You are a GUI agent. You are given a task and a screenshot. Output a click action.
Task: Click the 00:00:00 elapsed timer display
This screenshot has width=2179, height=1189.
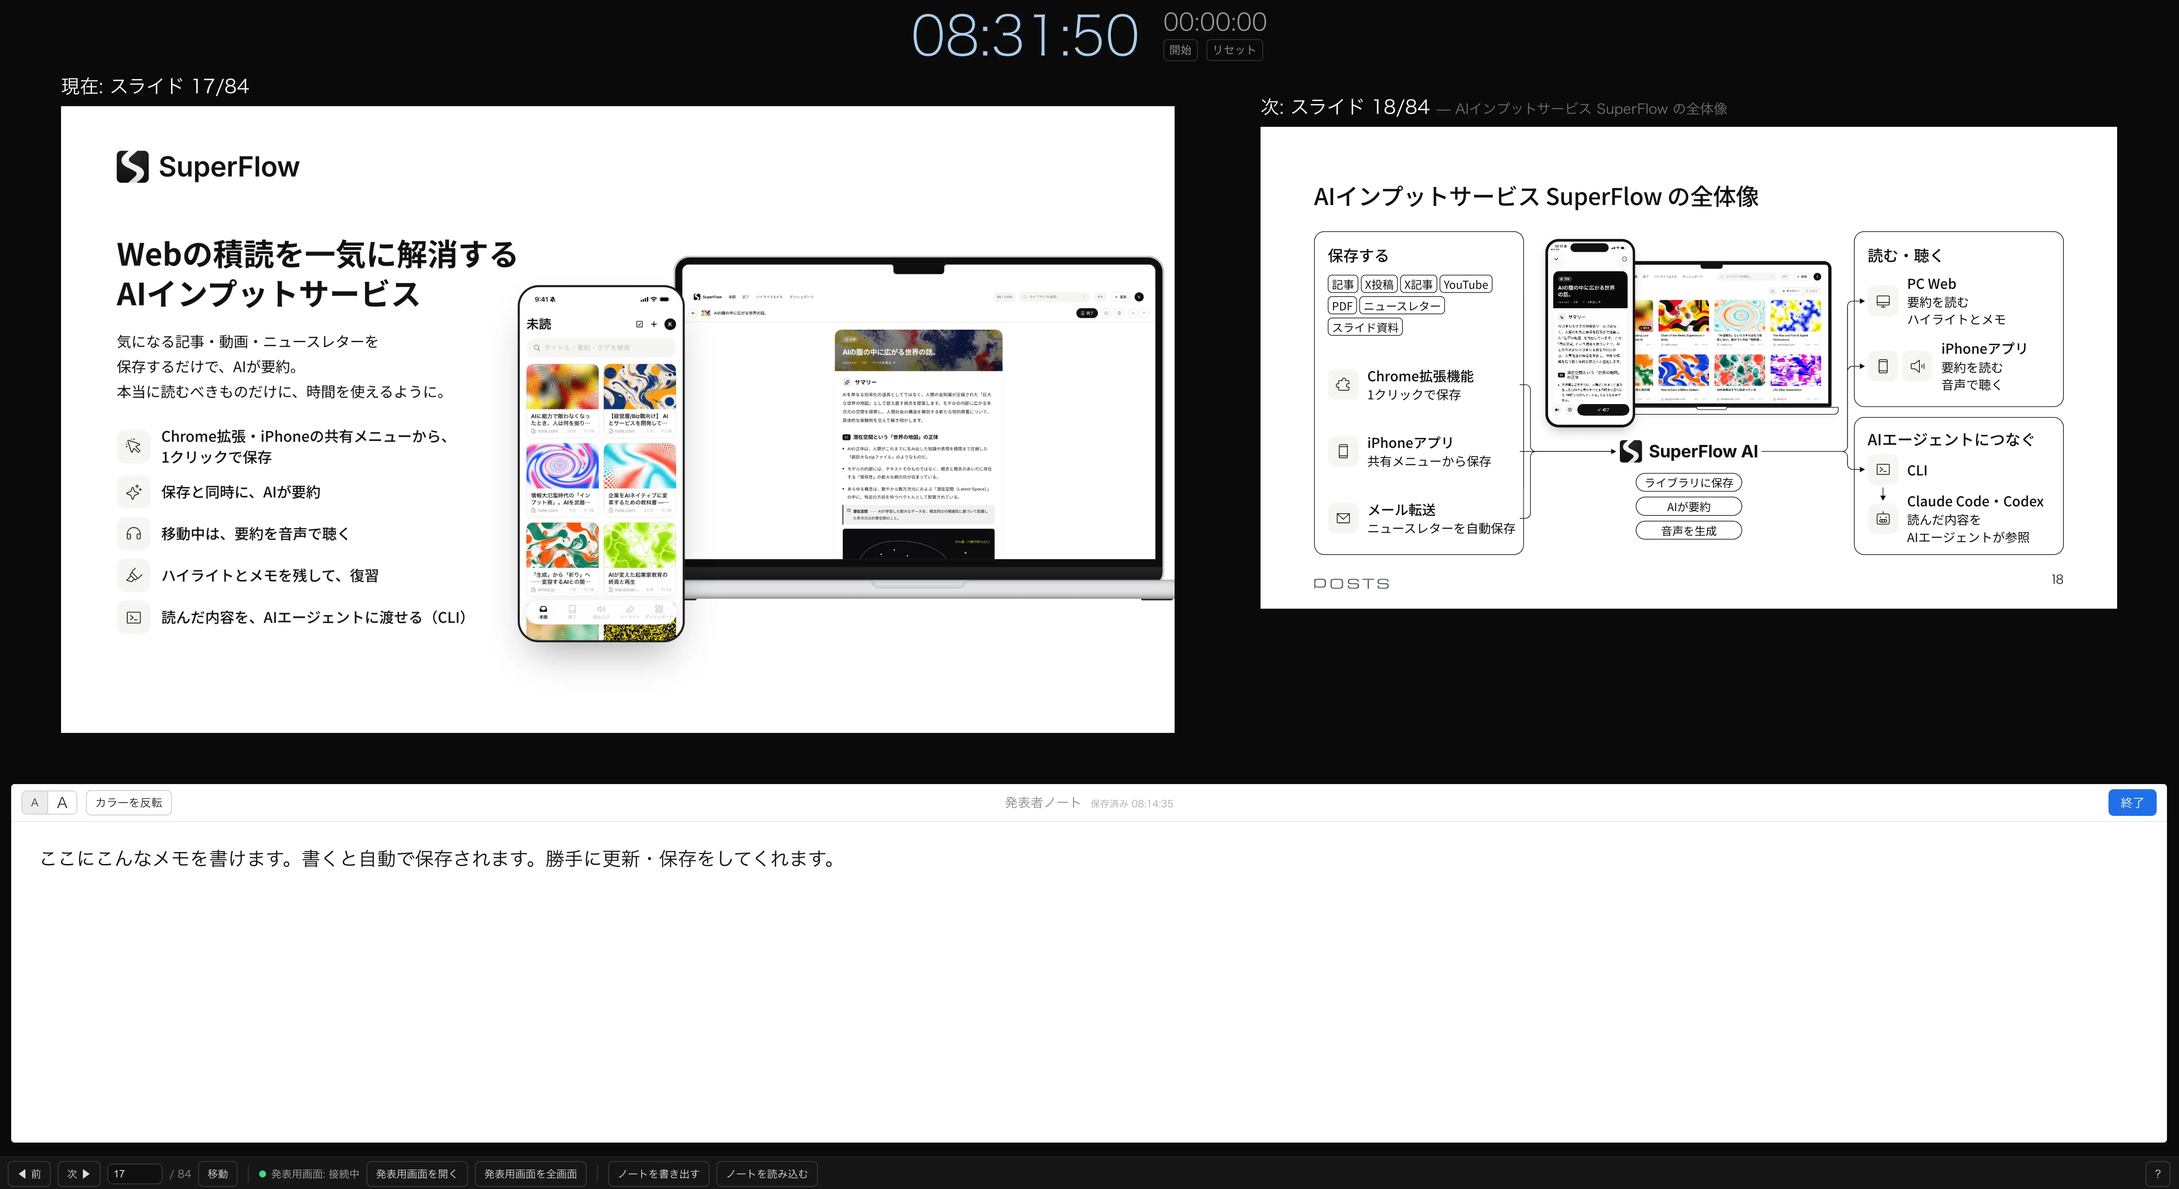tap(1215, 22)
